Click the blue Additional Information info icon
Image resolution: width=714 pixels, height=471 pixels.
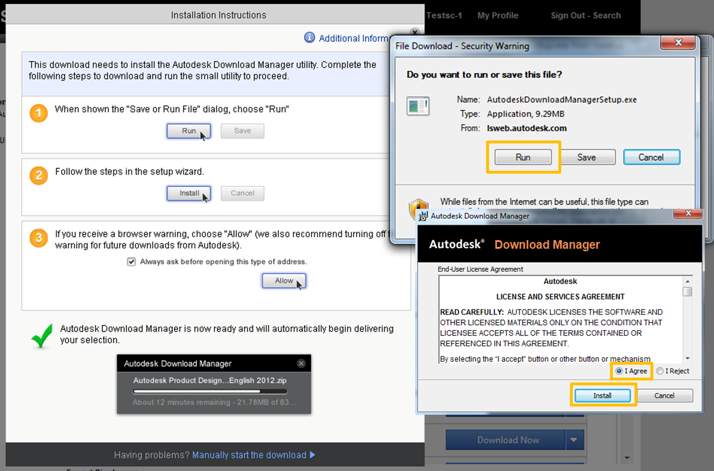point(309,38)
